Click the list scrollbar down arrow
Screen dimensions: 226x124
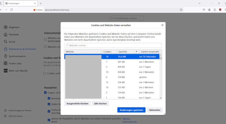[161, 98]
